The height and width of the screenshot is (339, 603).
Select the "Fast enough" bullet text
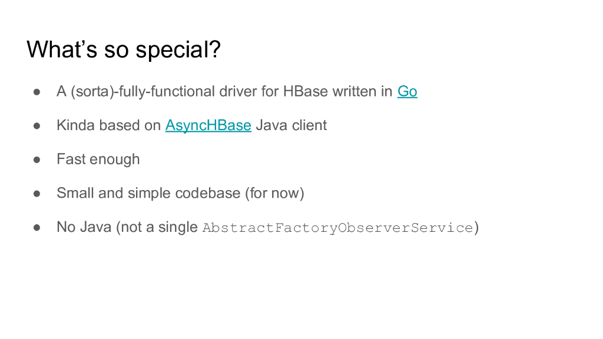tap(98, 159)
